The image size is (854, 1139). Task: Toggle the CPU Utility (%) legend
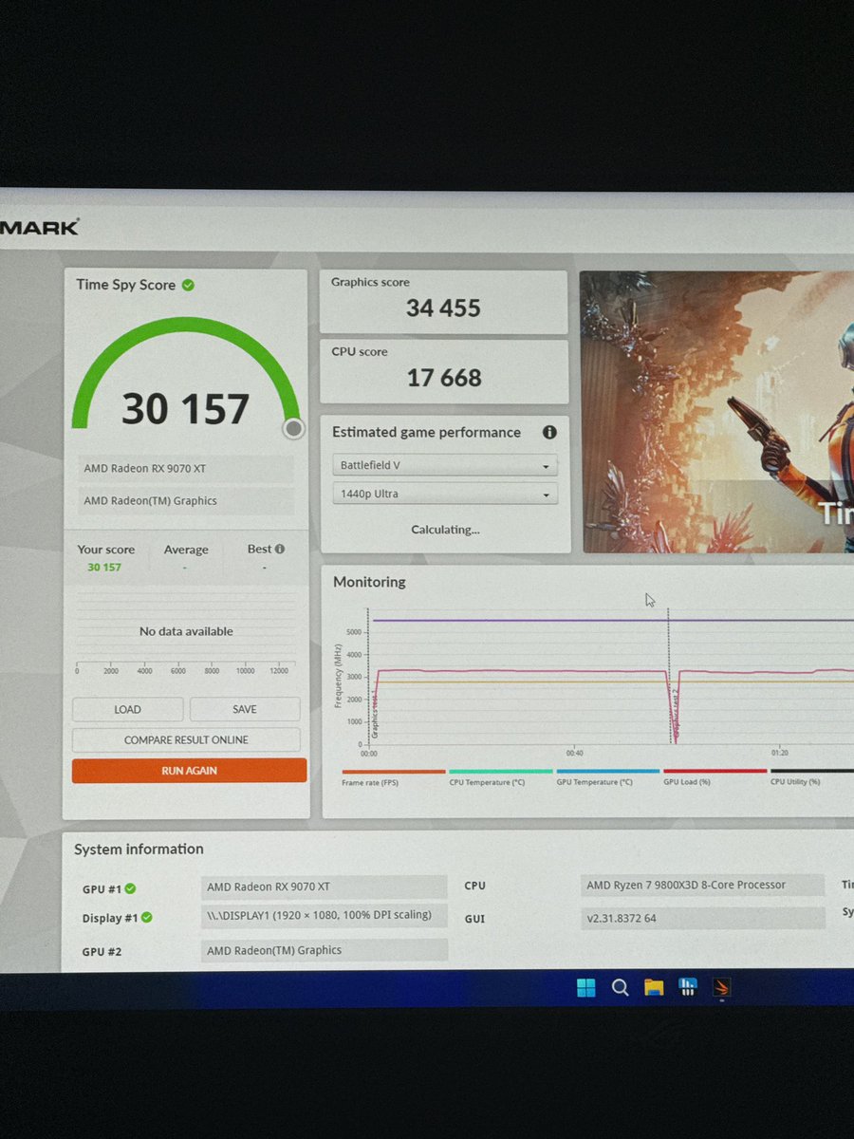click(x=812, y=777)
